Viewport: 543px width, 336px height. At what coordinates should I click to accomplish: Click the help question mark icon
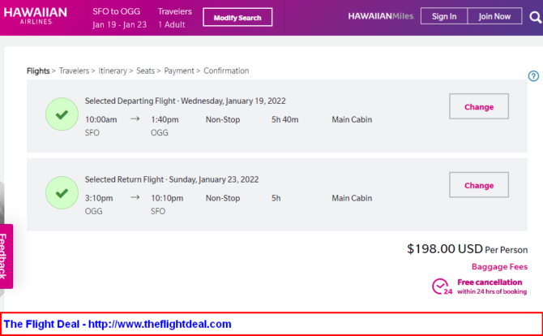[533, 75]
